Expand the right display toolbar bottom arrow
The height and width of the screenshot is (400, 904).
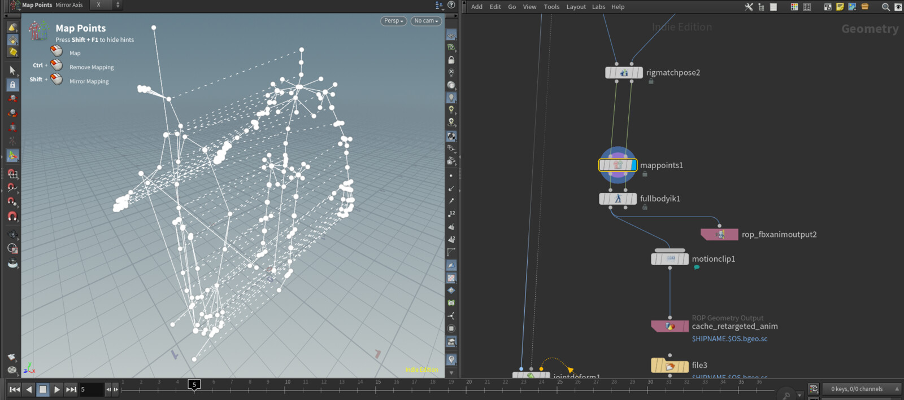coord(451,372)
